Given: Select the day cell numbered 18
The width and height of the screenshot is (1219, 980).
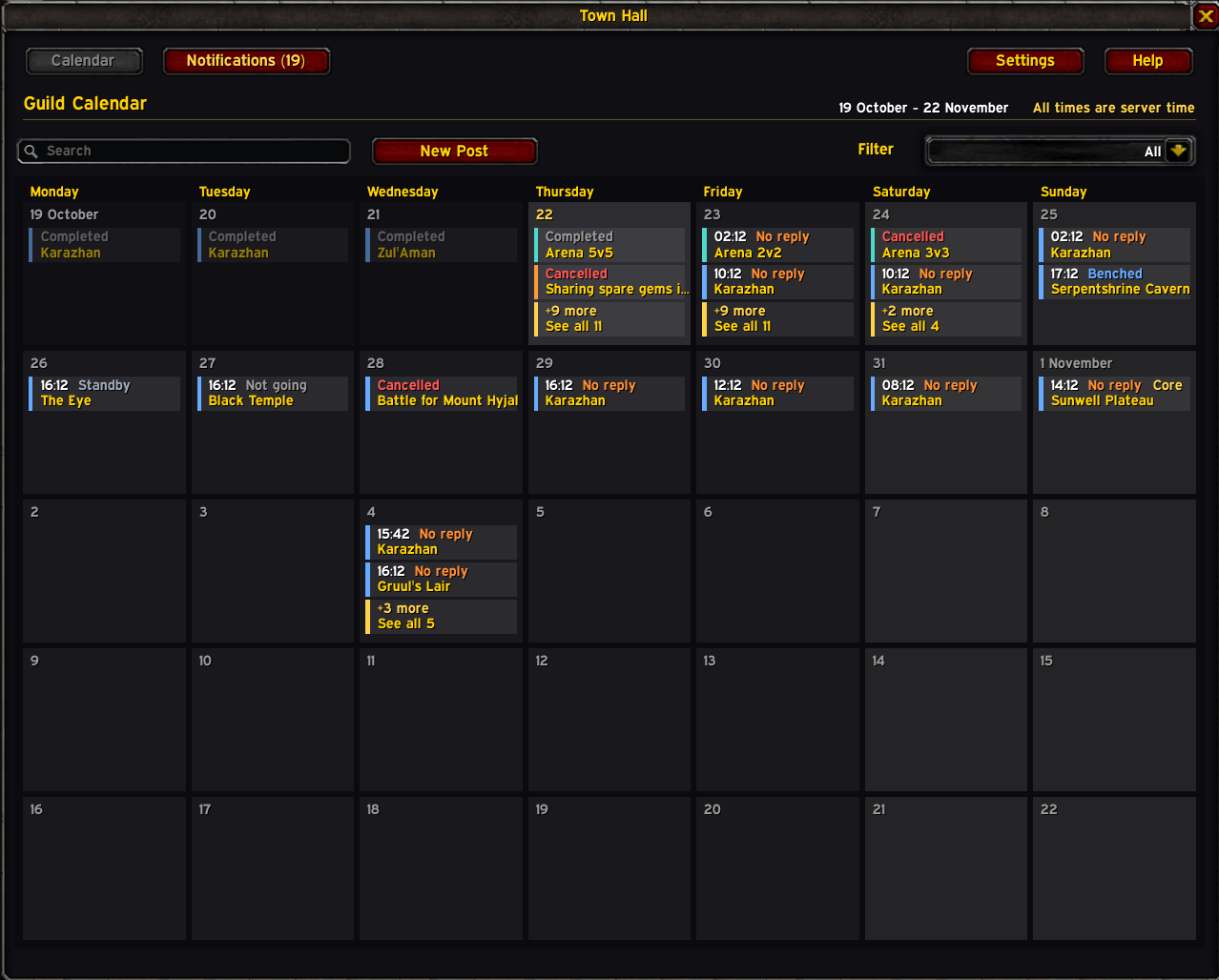Looking at the screenshot, I should coord(441,868).
